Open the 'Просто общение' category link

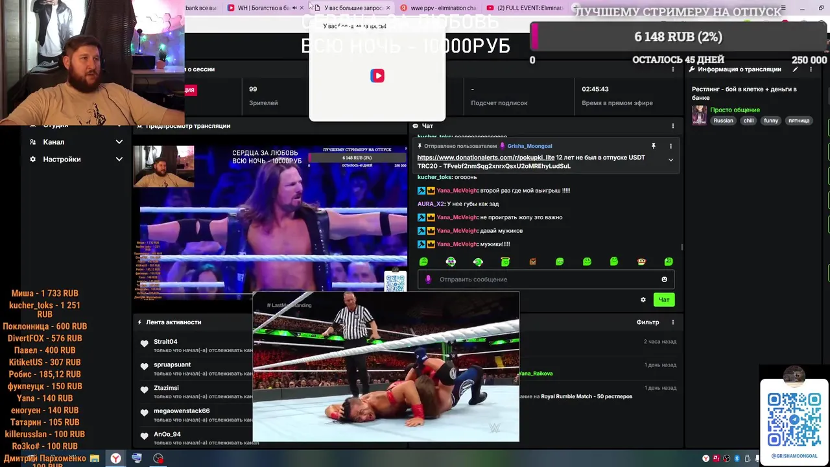(735, 110)
